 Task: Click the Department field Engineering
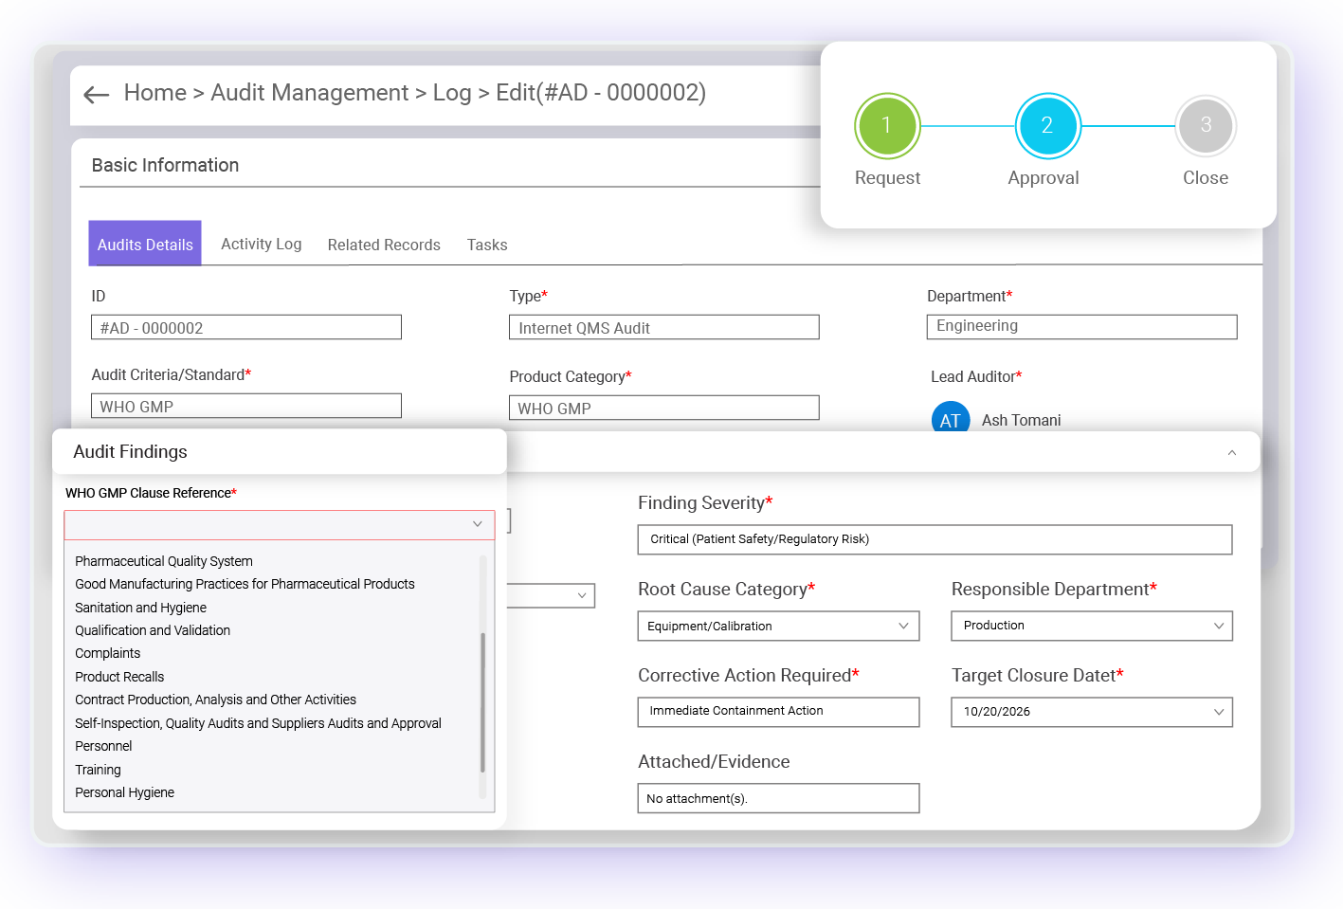1082,326
